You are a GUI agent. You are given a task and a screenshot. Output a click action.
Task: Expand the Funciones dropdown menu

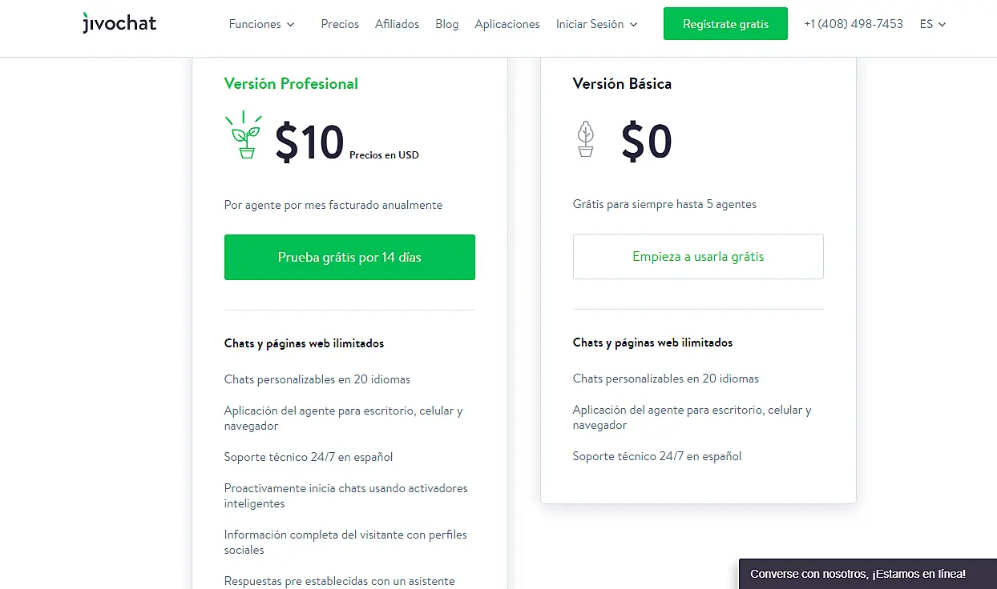(x=261, y=24)
